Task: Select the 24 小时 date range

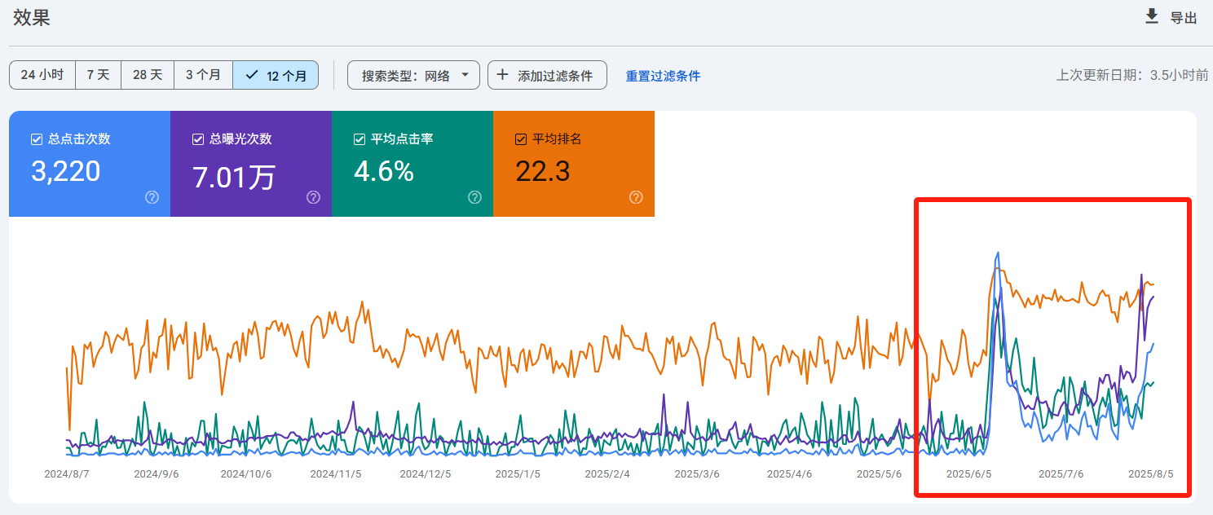Action: [42, 75]
